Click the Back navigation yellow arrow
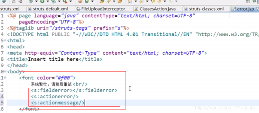This screenshot has height=113, width=259. pyautogui.click(x=159, y=1)
